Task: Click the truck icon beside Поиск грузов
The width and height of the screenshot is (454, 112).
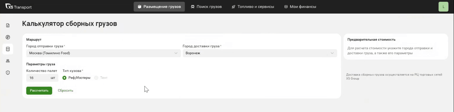Action: click(193, 6)
